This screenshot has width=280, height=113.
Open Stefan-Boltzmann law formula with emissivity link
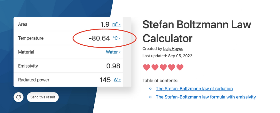click(x=206, y=97)
